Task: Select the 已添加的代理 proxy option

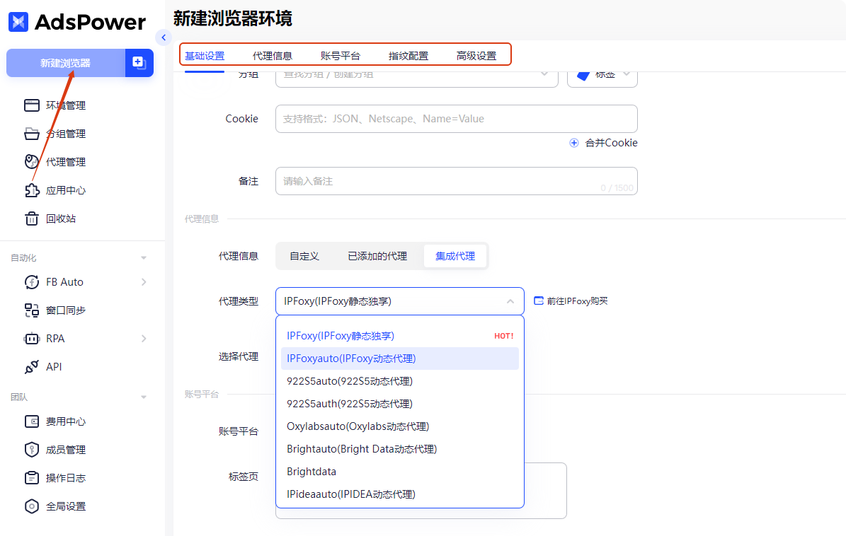Action: click(x=377, y=256)
